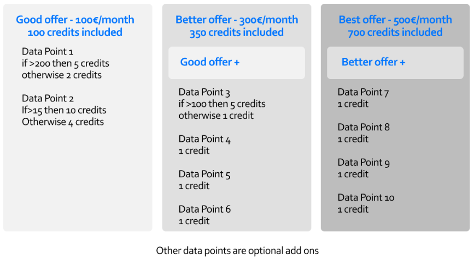Viewport: 474px width, 259px height.
Task: Click the Good offer 100€/month heading
Action: click(x=75, y=20)
